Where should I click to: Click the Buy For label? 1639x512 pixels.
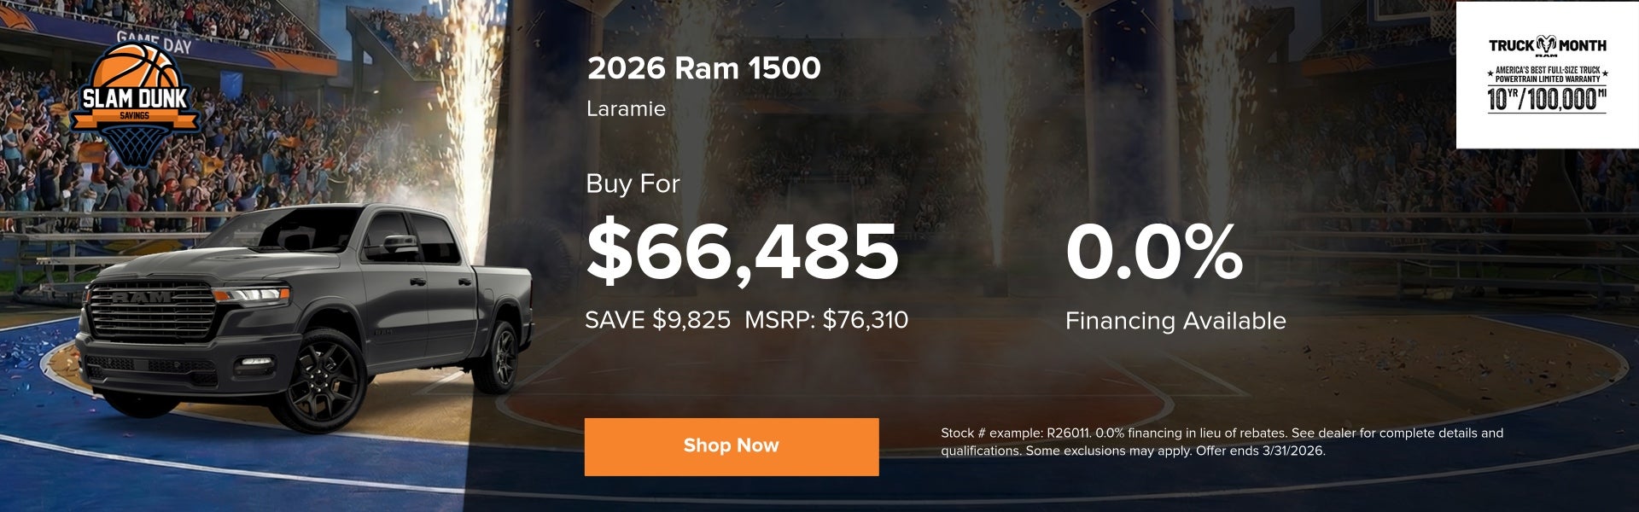(633, 183)
